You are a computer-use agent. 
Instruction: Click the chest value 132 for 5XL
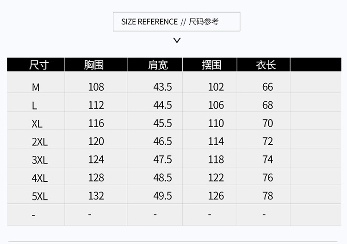coord(96,196)
